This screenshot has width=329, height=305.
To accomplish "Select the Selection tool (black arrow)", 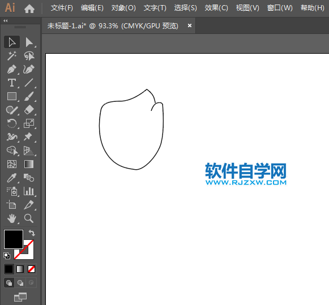I will click(x=12, y=42).
